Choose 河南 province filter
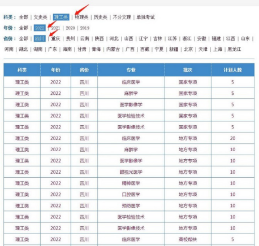This screenshot has height=246, width=259. tap(9, 50)
